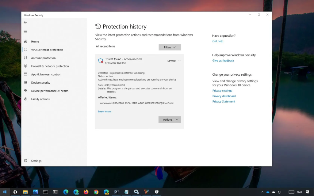Open Windows Security Settings in sidebar
Screen dimensions: 314x196
(36, 160)
